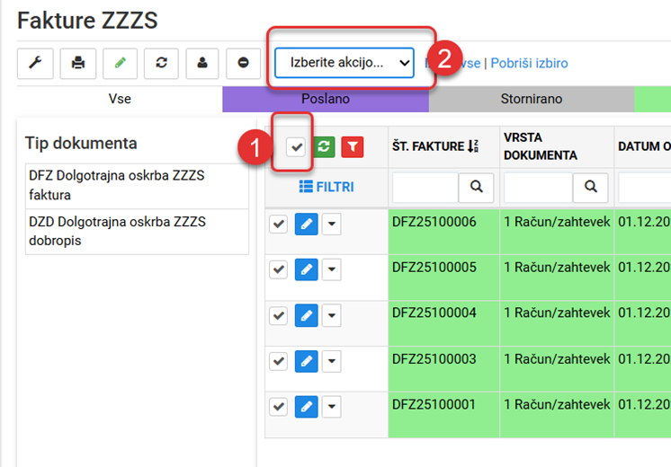Switch to the Poslano tab
Viewport: 671px width, 467px height.
326,99
